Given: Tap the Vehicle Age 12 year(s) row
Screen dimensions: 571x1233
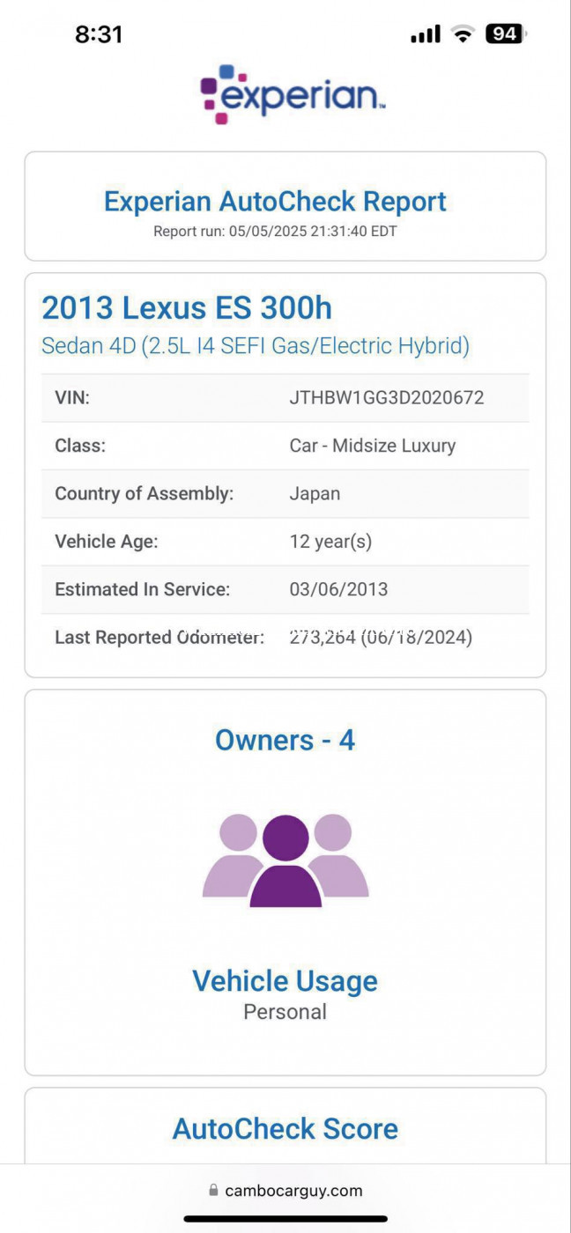Looking at the screenshot, I should coord(285,542).
